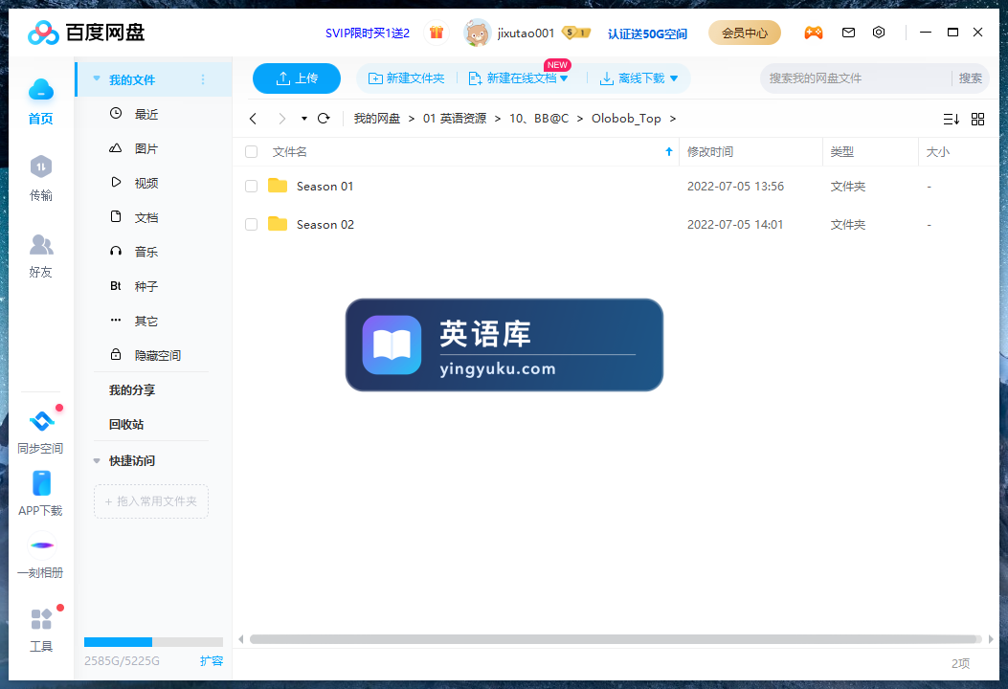Click SVIP限时买1送2 promo link
This screenshot has width=1008, height=689.
click(x=367, y=33)
